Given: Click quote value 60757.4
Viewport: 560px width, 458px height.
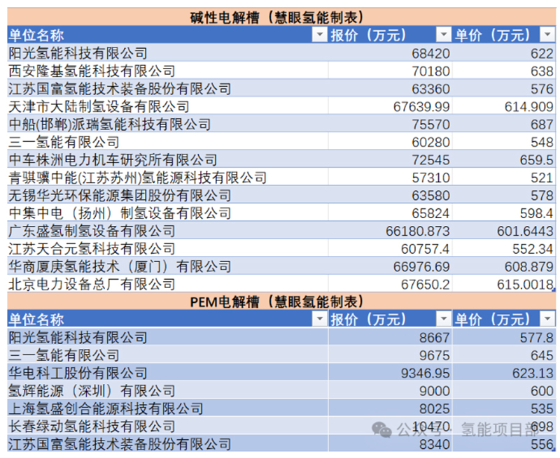Looking at the screenshot, I should pyautogui.click(x=426, y=249).
